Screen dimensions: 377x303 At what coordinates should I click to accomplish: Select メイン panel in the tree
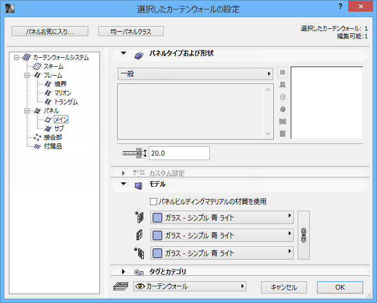click(61, 120)
